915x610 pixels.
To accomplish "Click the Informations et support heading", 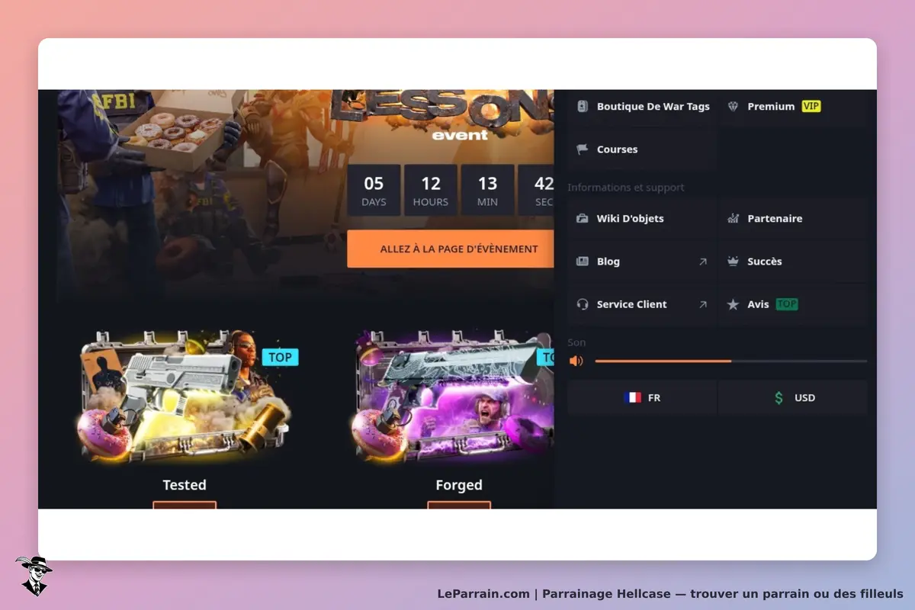I will pyautogui.click(x=626, y=188).
